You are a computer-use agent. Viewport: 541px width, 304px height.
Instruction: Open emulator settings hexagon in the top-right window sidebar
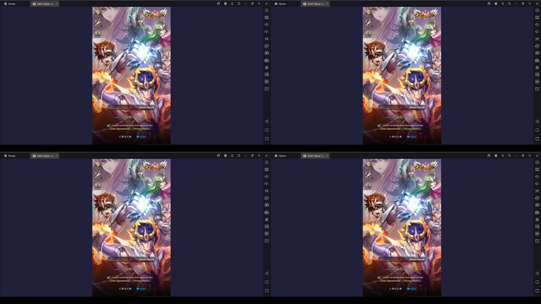tap(537, 10)
